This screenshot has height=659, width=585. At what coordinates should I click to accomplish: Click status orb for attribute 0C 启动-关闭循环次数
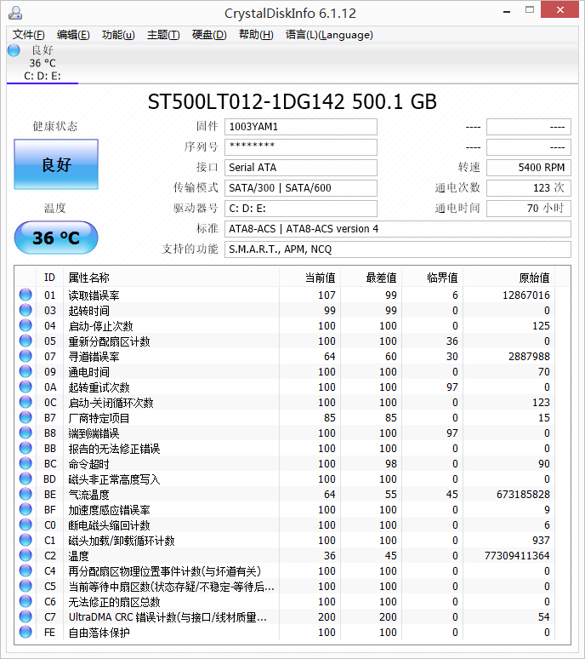click(26, 402)
